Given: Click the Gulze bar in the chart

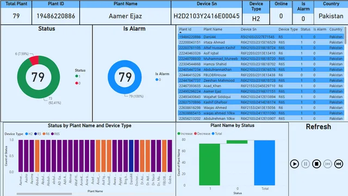Looking at the screenshot, I should [170, 156].
